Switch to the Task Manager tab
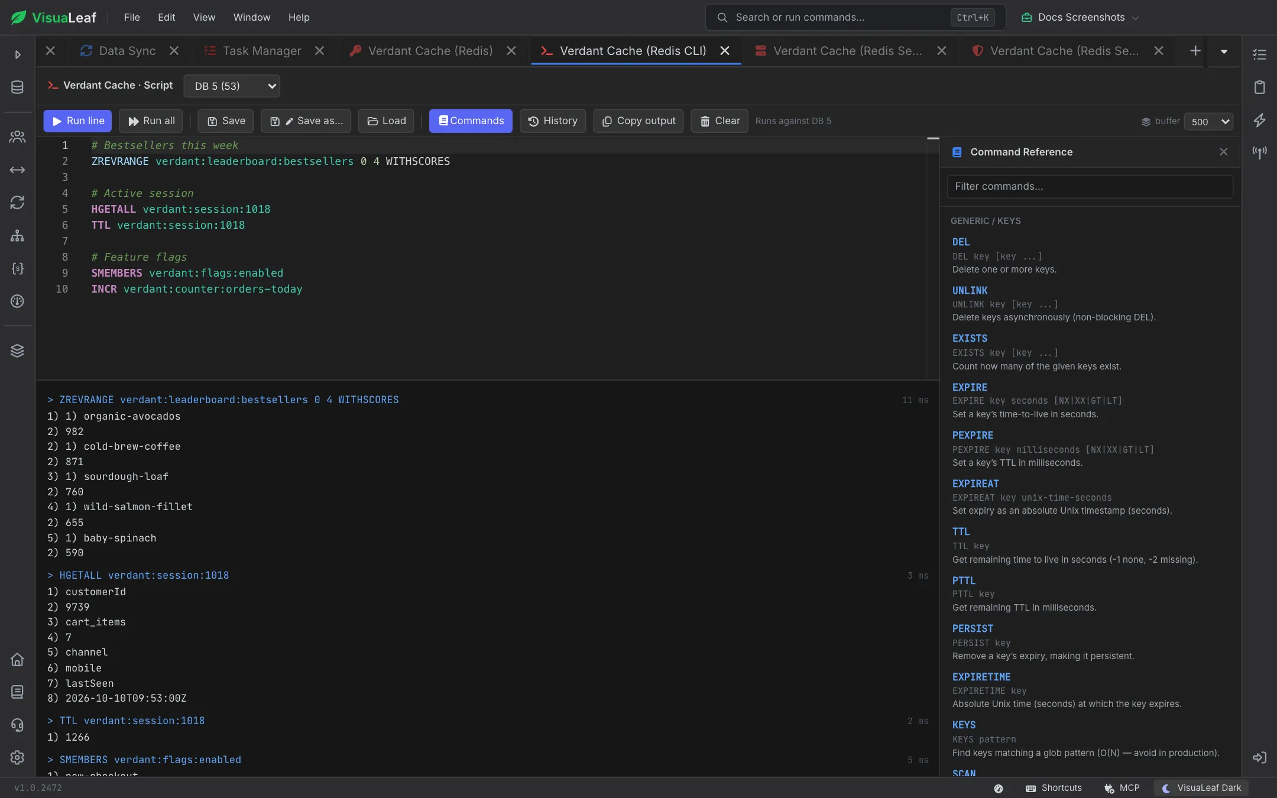Viewport: 1277px width, 798px height. 261,51
